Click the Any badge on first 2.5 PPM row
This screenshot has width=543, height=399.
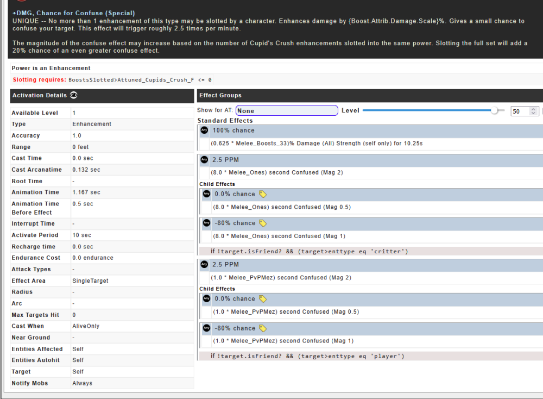(x=204, y=160)
